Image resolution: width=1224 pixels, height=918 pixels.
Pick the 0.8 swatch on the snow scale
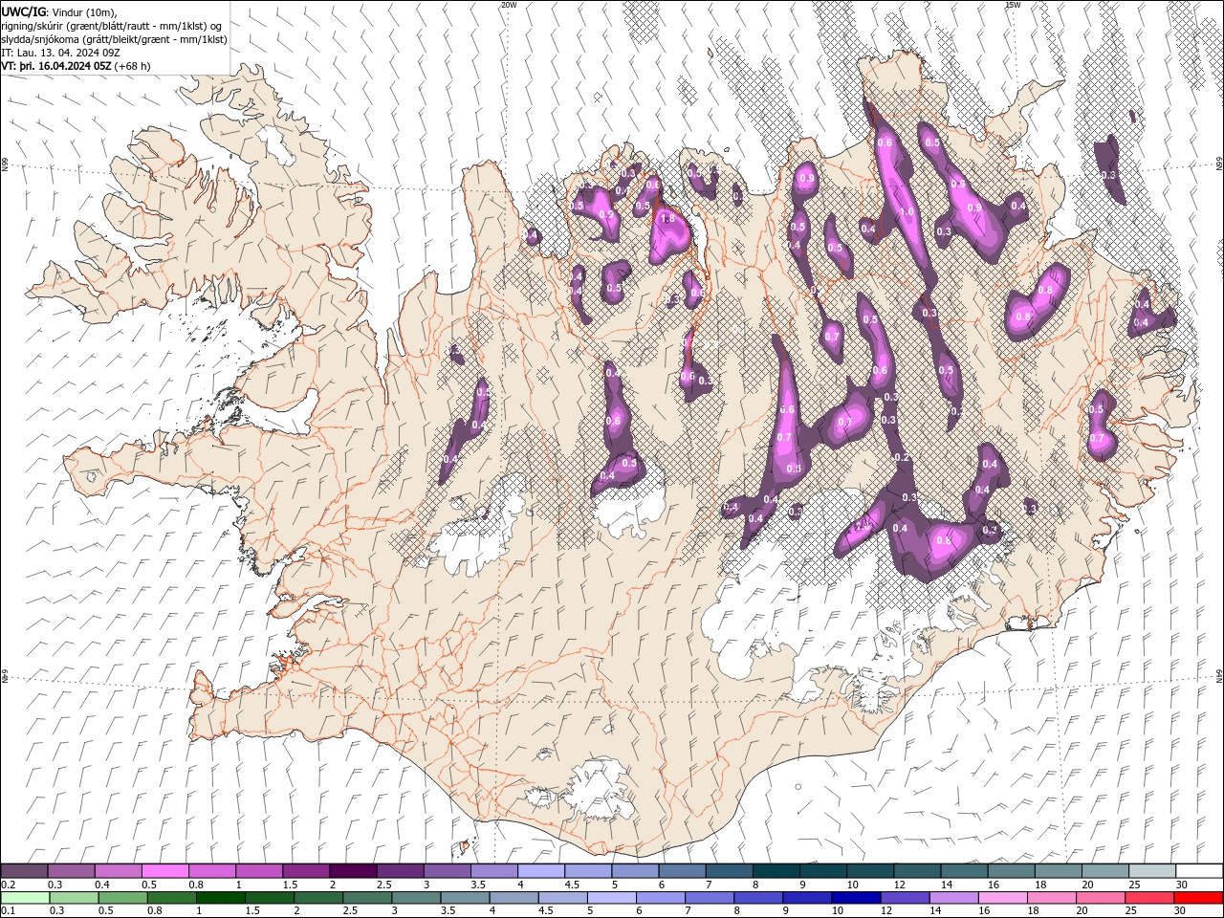[211, 871]
